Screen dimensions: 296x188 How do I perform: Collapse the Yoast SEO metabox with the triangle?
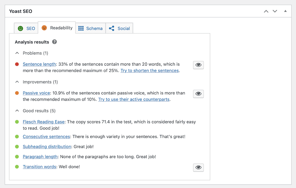click(x=285, y=11)
